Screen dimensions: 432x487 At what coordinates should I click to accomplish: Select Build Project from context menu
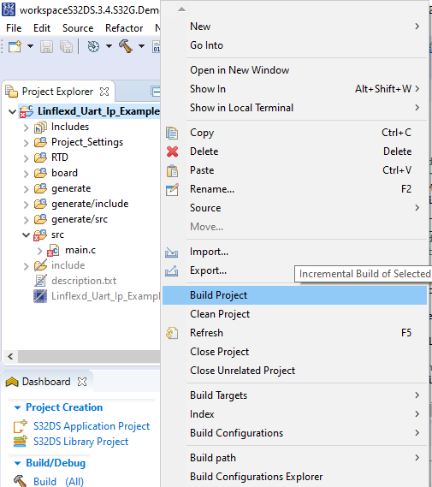(x=294, y=295)
